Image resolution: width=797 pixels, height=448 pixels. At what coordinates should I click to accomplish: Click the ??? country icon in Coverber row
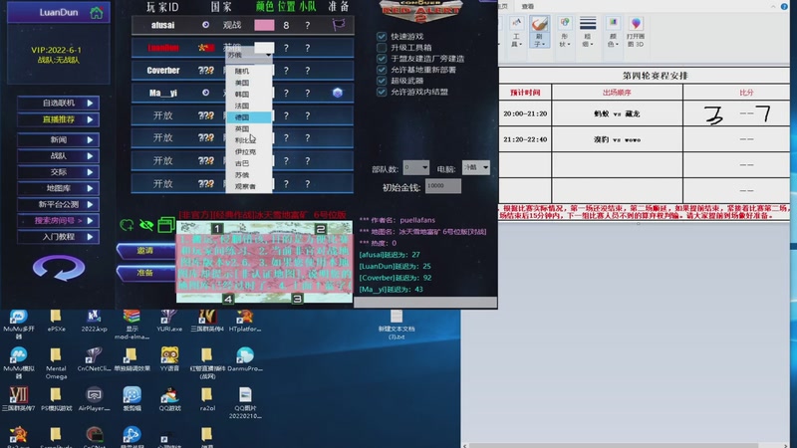(206, 71)
